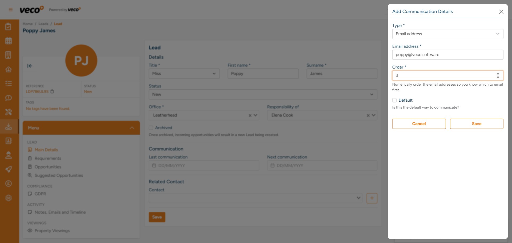Close the Add Communication Details panel
The image size is (512, 243).
pos(501,12)
